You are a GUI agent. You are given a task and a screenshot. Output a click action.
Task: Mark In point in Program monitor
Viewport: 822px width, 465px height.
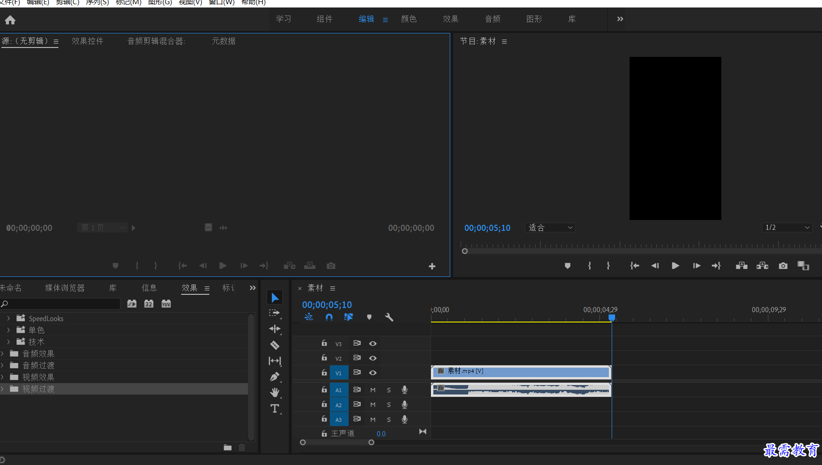click(590, 266)
